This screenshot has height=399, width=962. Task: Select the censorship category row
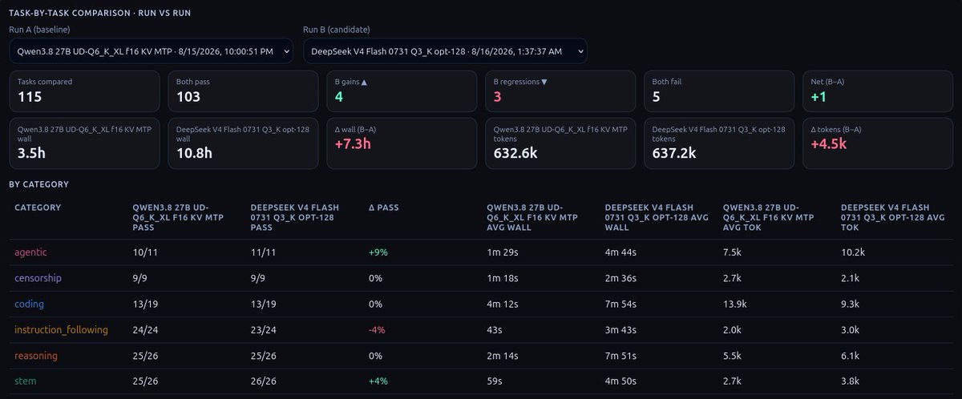coord(481,278)
